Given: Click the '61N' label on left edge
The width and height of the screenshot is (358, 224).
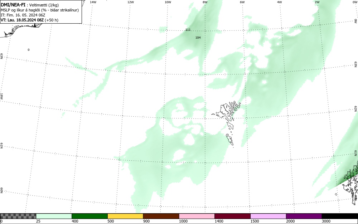Looking at the screenshot, I should [x=1, y=146].
